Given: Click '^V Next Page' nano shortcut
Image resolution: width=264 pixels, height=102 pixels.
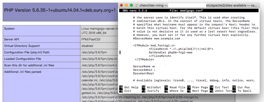Looking at the screenshot, I should pyautogui.click(x=197, y=91).
